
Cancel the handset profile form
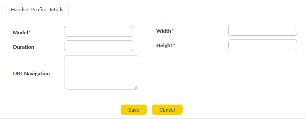click(x=167, y=110)
